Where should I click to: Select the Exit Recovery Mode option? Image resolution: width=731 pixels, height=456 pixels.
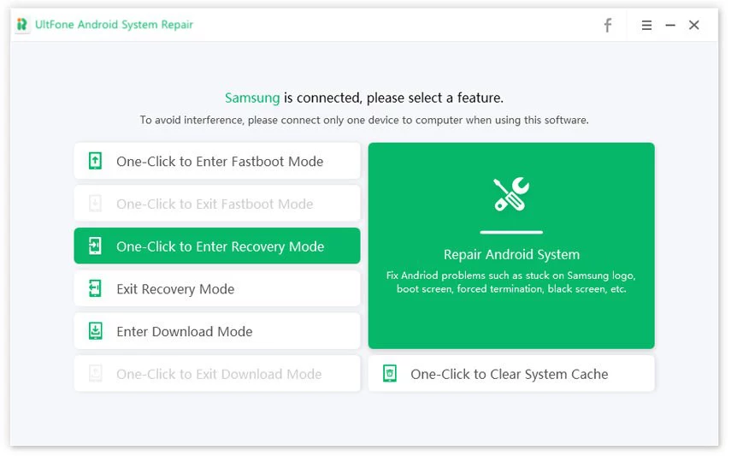click(x=175, y=289)
